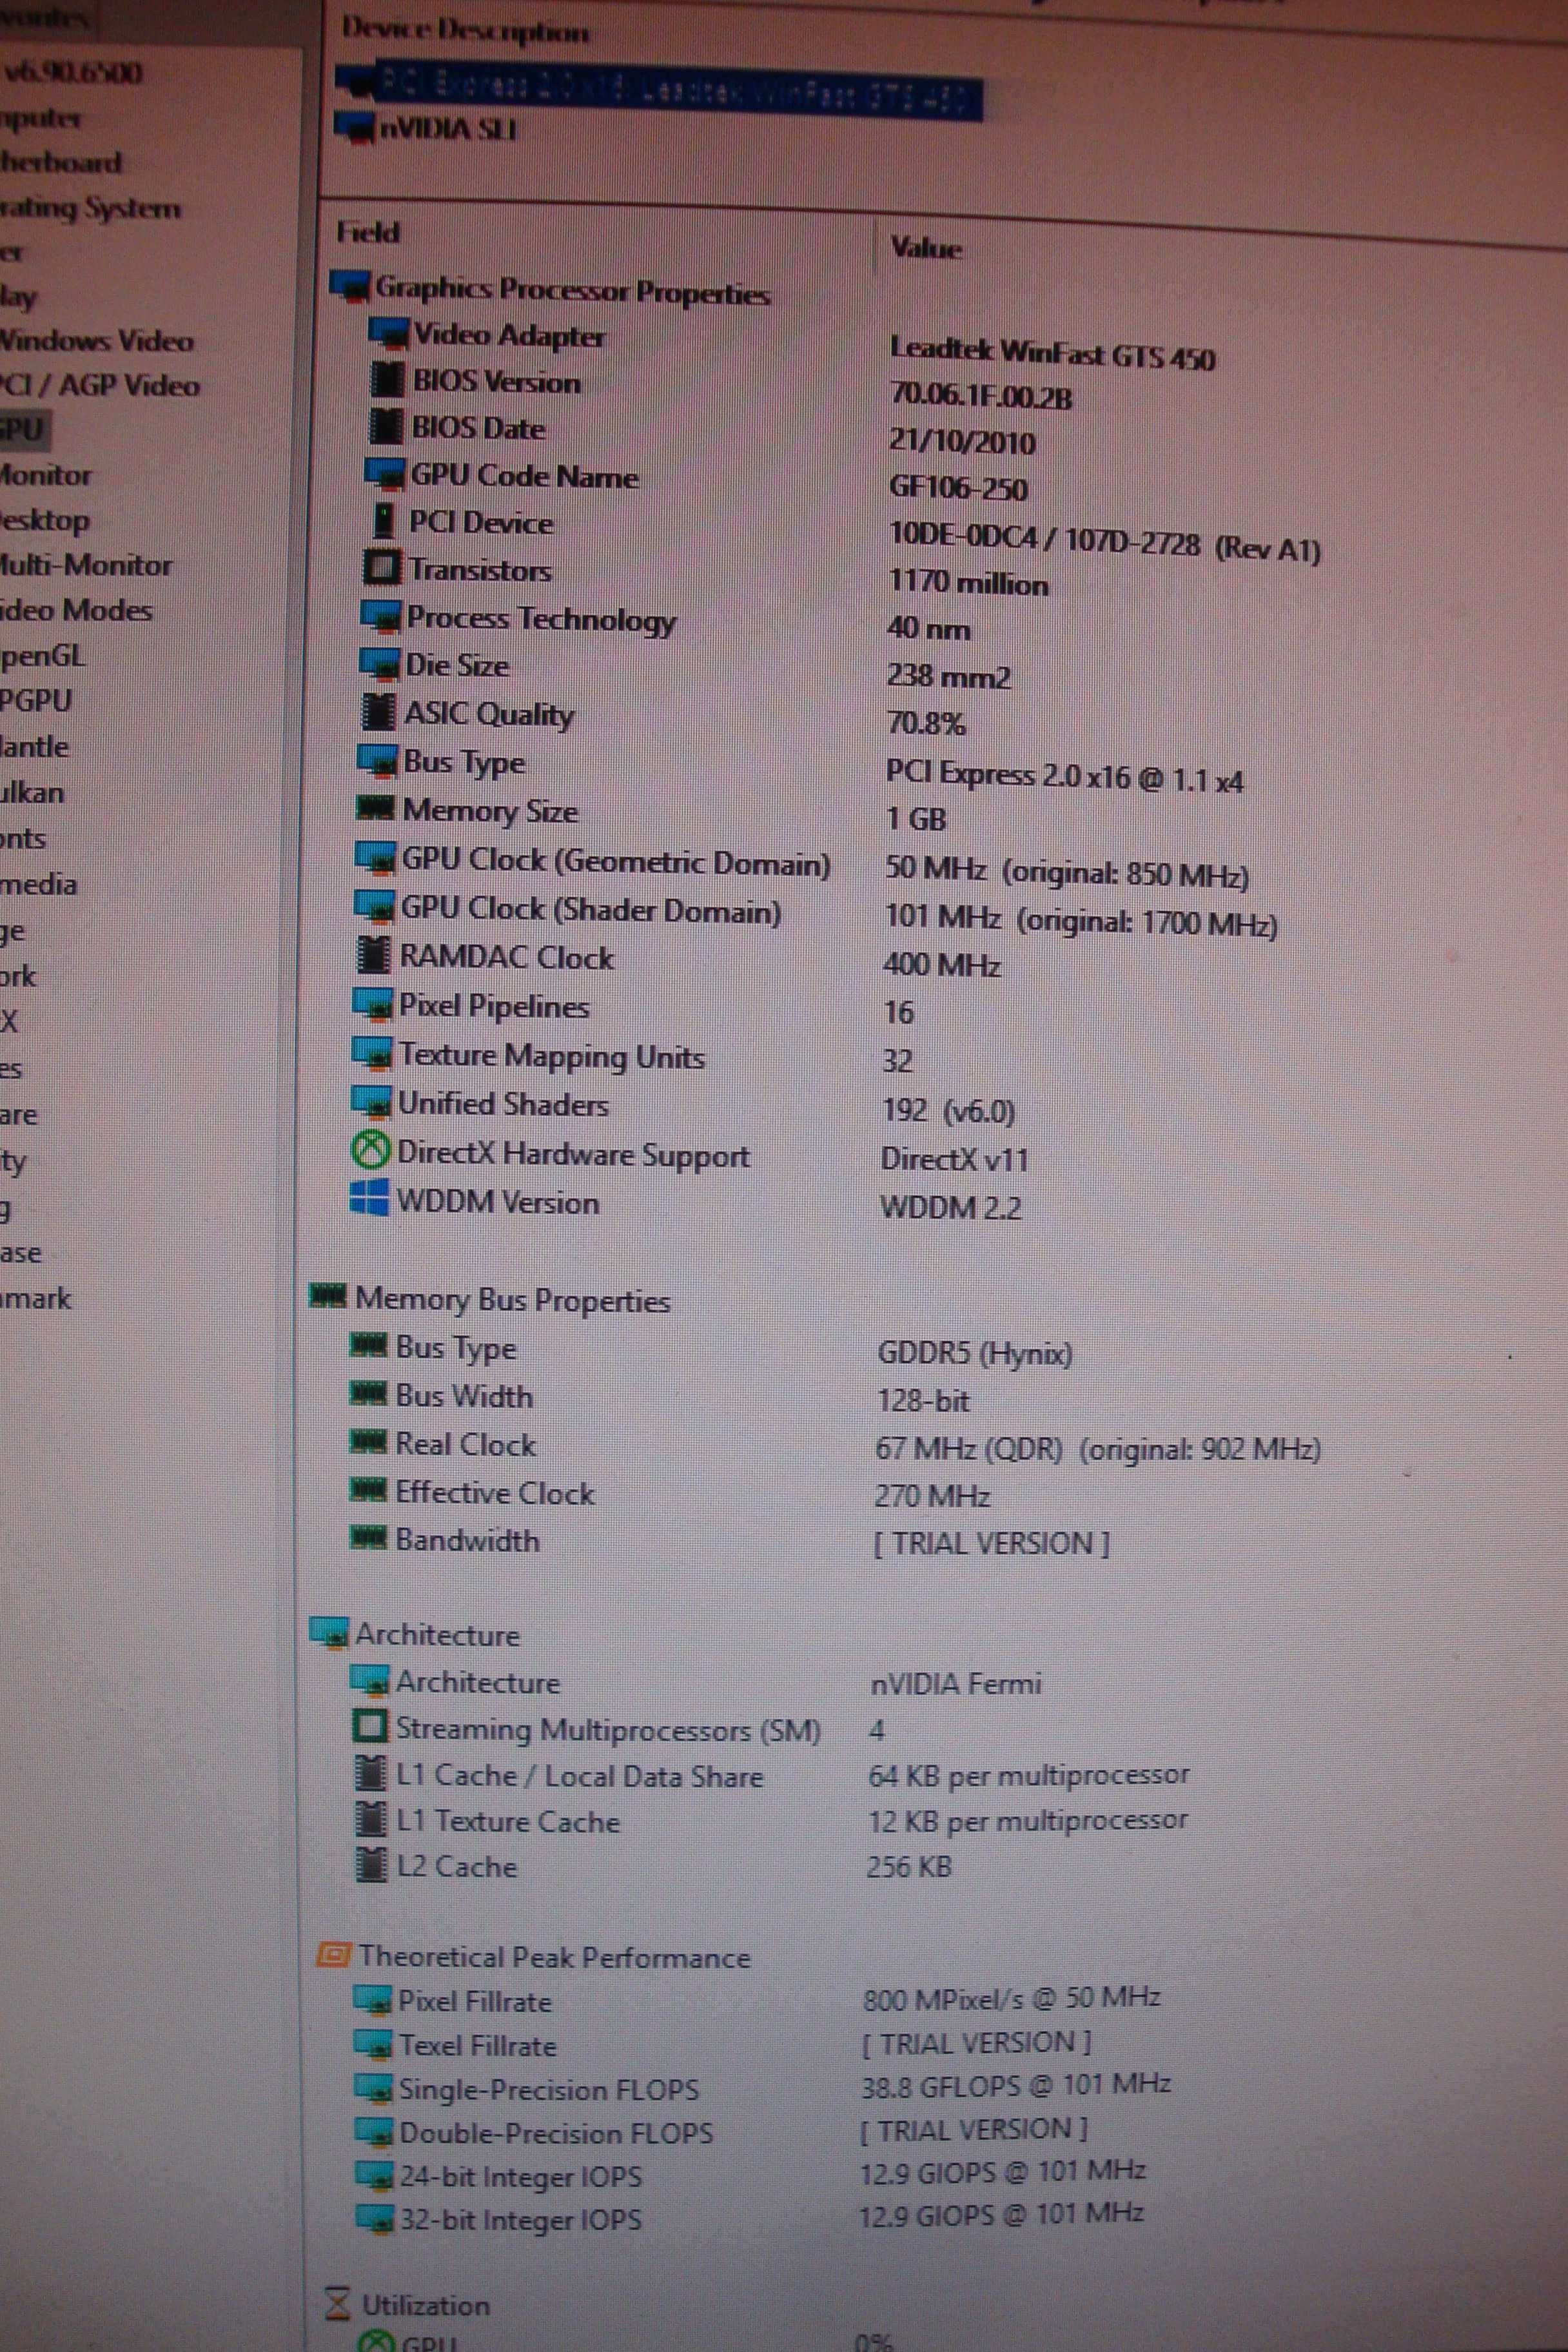The height and width of the screenshot is (2352, 1568).
Task: Select the L1 Texture Cache row
Action: coord(771,1820)
